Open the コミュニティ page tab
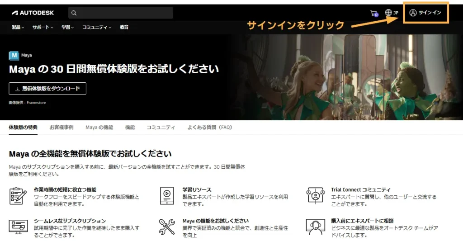The height and width of the screenshot is (241, 463). tap(161, 128)
